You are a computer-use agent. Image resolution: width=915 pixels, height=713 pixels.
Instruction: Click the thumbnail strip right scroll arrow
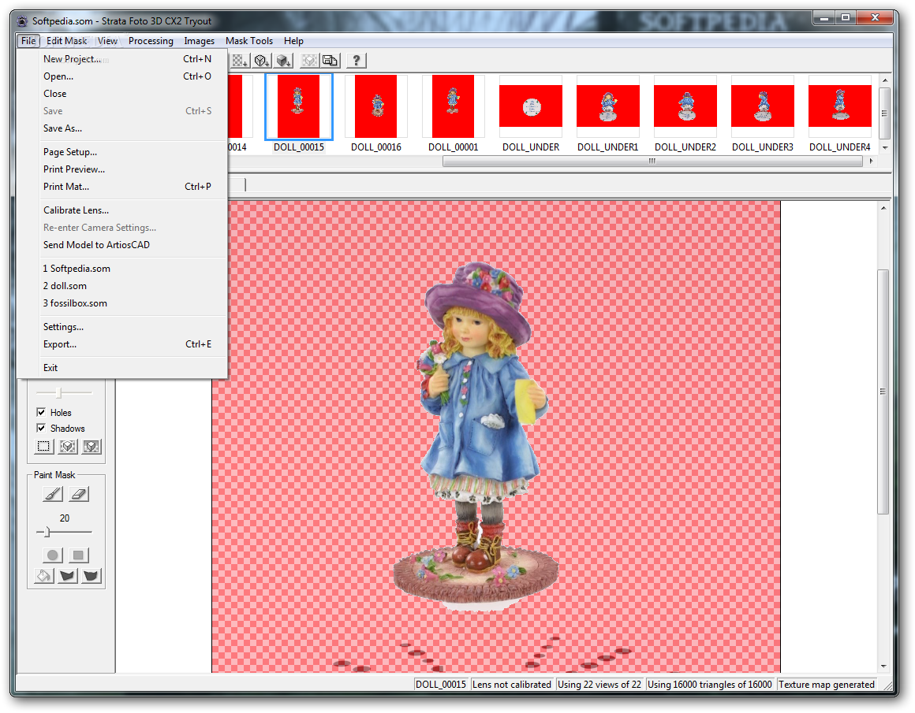pos(871,161)
